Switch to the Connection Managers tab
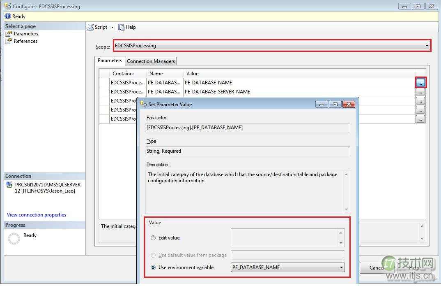The width and height of the screenshot is (441, 286). click(150, 61)
